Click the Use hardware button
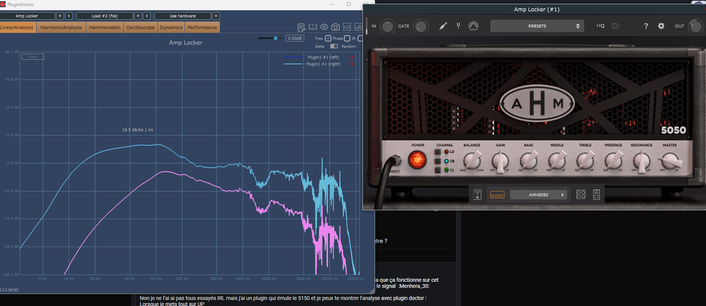The width and height of the screenshot is (706, 306). [182, 16]
